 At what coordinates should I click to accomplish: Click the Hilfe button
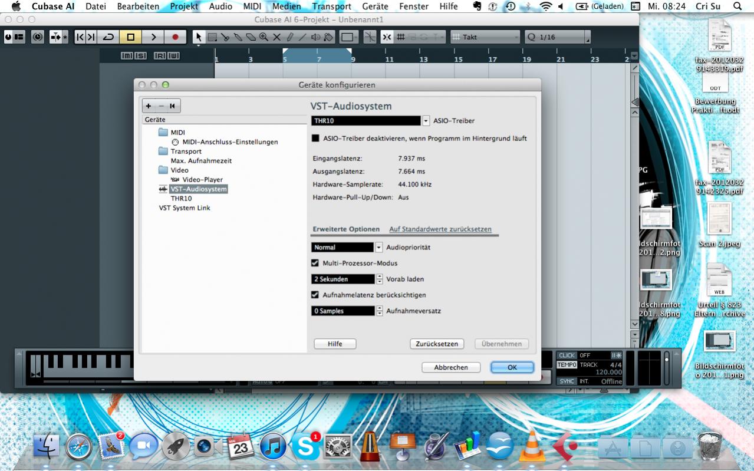click(335, 344)
